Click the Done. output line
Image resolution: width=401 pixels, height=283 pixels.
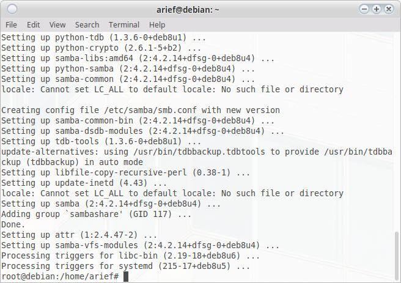coord(13,224)
